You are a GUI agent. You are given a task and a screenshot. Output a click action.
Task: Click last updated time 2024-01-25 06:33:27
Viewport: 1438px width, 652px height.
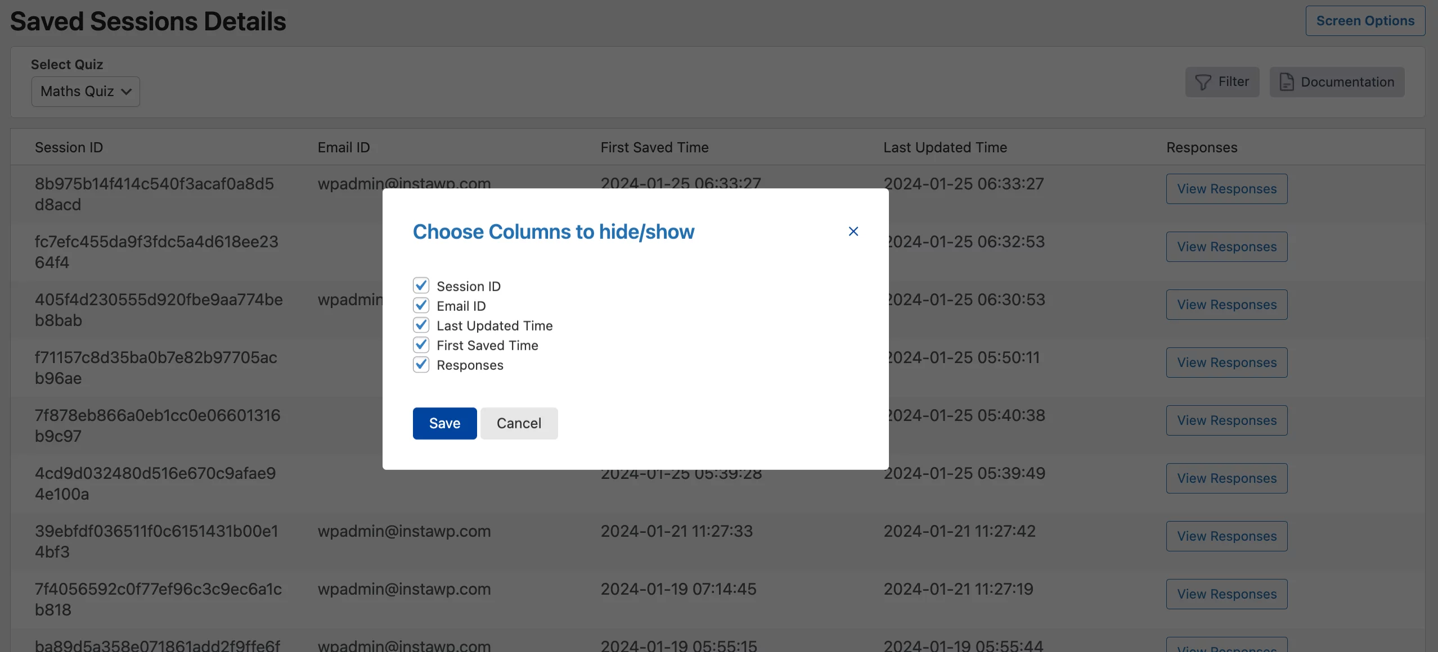click(x=964, y=184)
